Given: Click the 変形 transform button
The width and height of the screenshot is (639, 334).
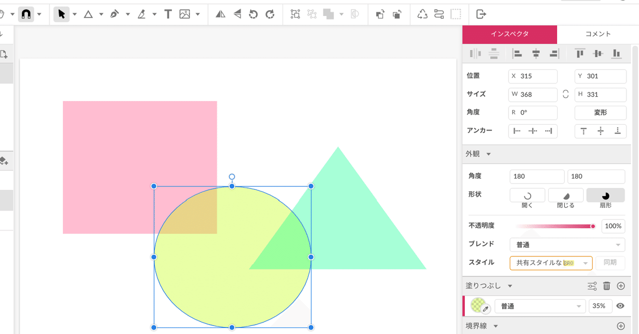Looking at the screenshot, I should (x=600, y=113).
